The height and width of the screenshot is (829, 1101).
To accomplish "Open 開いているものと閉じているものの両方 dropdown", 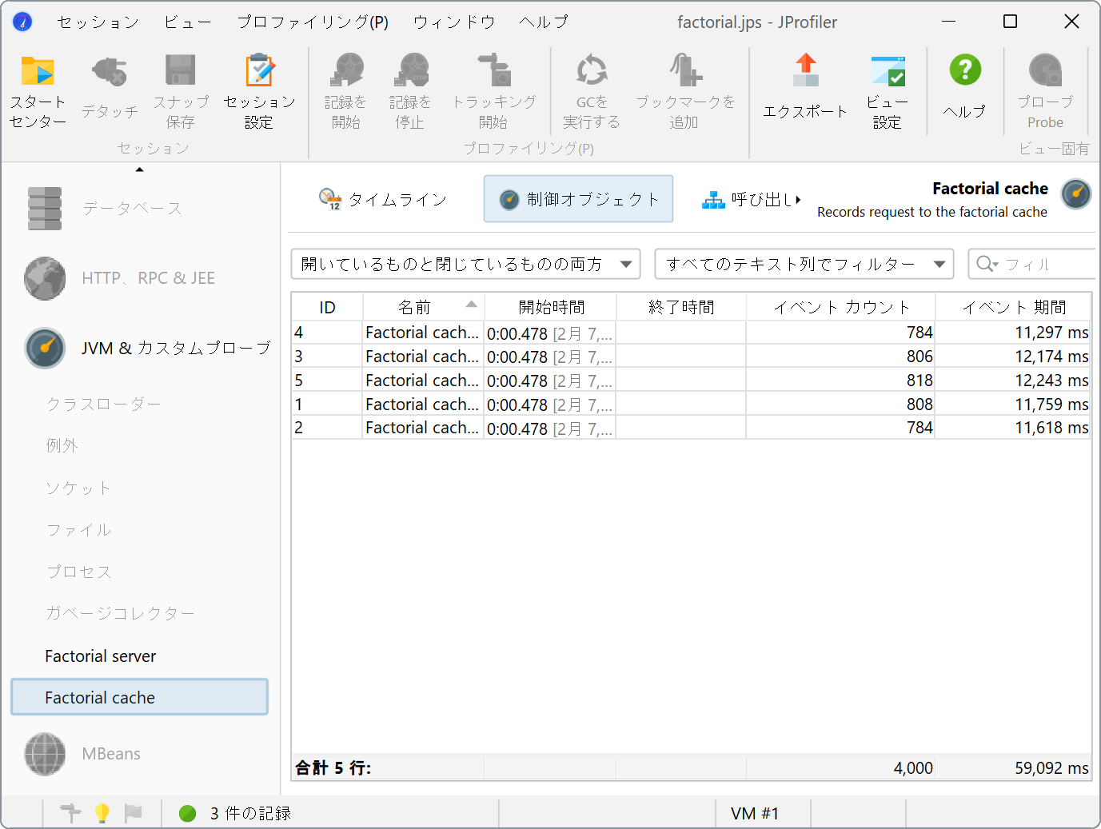I will click(x=465, y=264).
